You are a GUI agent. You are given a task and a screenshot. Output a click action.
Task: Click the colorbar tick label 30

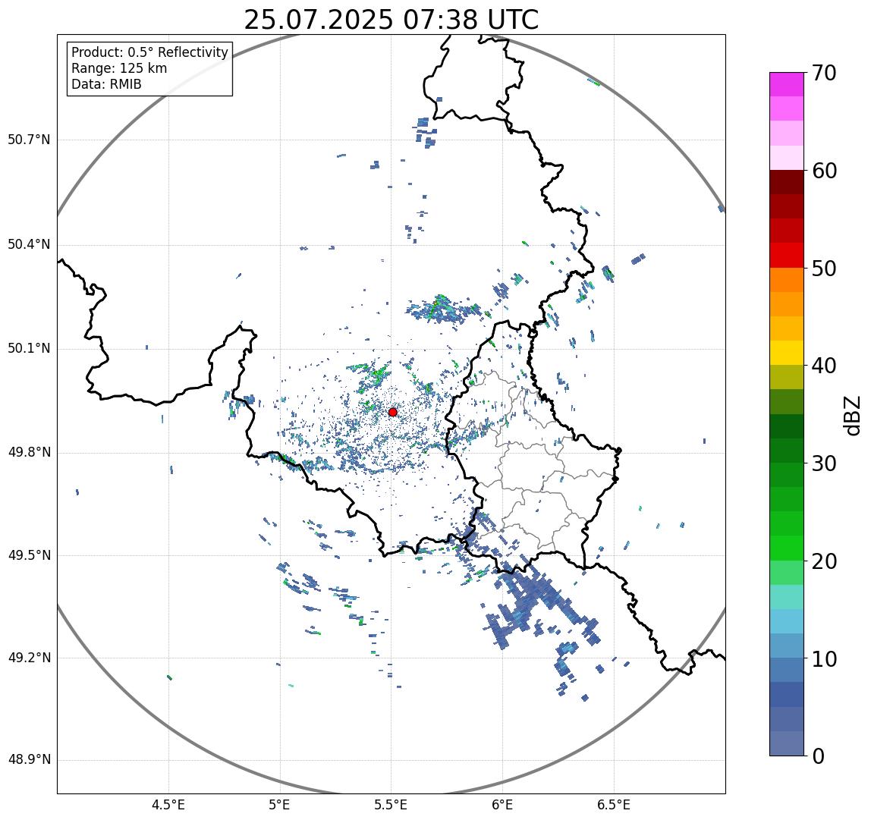tap(824, 463)
